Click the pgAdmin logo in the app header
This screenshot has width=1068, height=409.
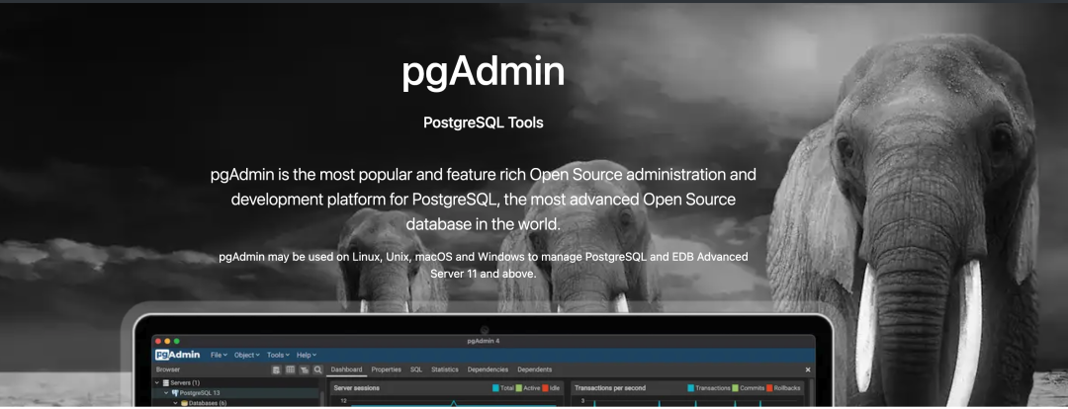click(178, 355)
